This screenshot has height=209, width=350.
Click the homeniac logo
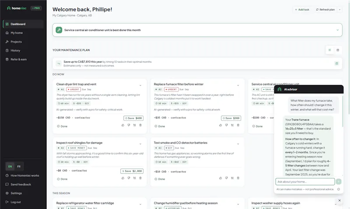[17, 8]
